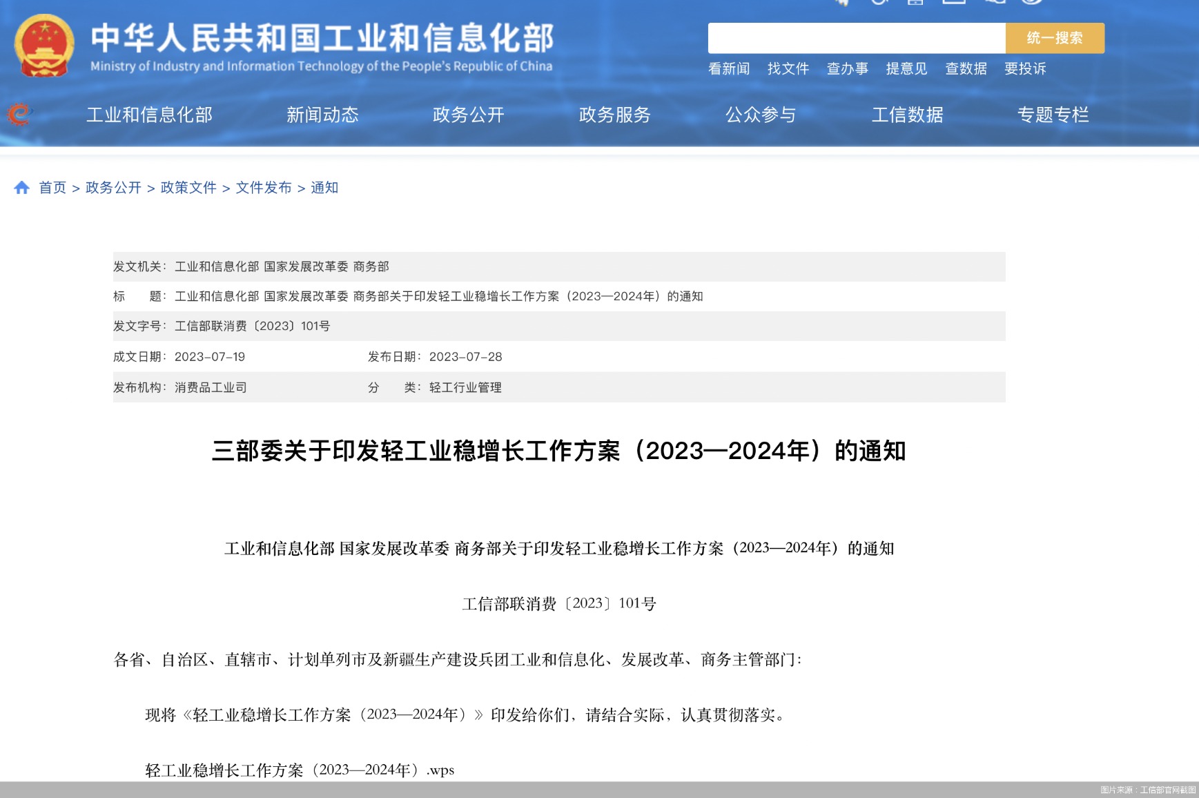Click the circular arrow icon in the top icon row

click(x=879, y=3)
